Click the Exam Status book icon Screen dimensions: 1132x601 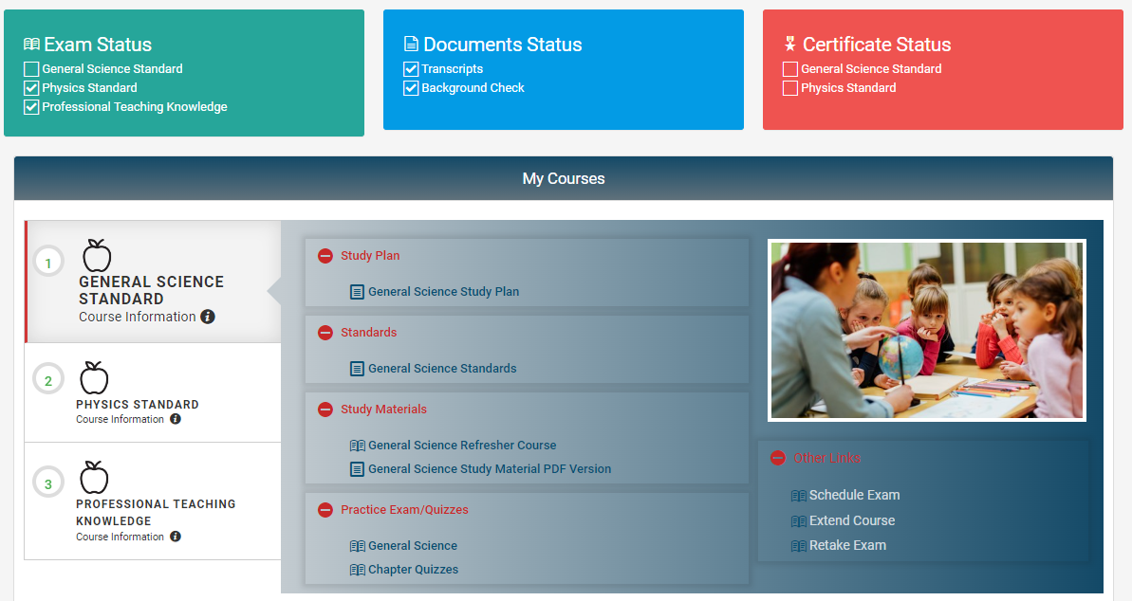click(x=31, y=45)
